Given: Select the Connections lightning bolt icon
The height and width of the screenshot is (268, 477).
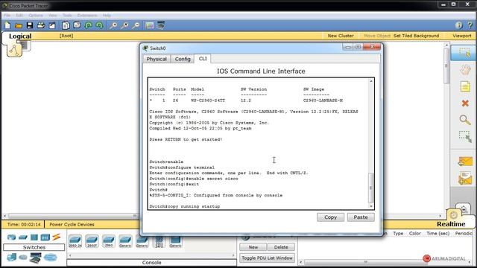Looking at the screenshot, I should click(x=57, y=237).
